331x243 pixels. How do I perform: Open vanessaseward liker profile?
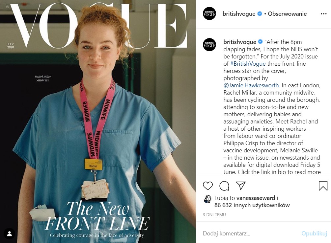coord(256,198)
